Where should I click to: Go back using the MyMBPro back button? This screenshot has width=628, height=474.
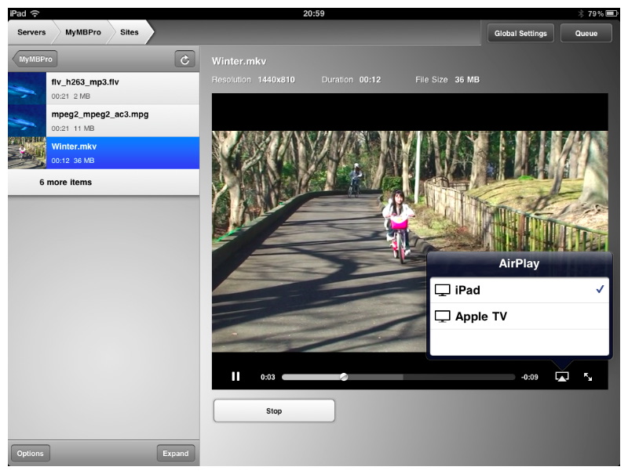tap(31, 60)
